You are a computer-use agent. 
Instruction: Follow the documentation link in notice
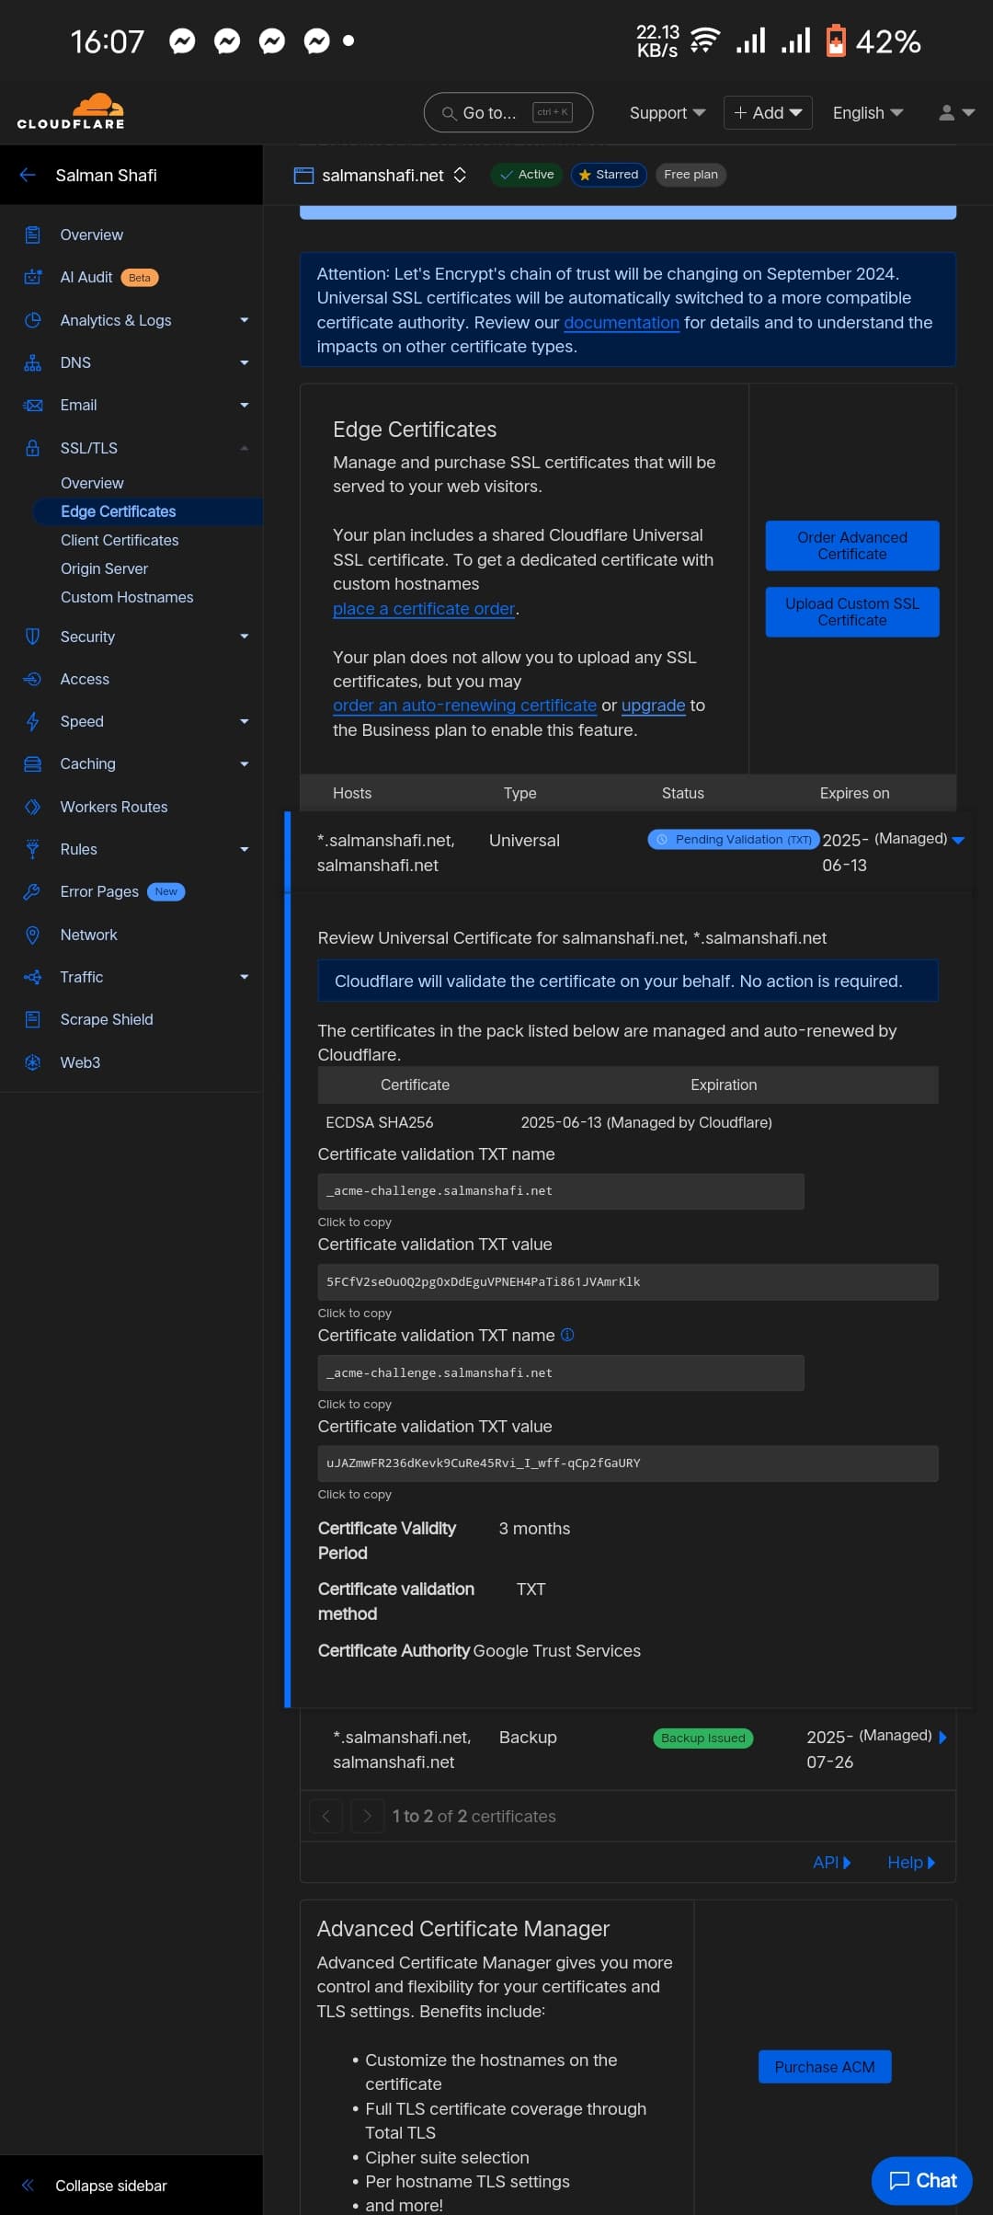click(622, 323)
